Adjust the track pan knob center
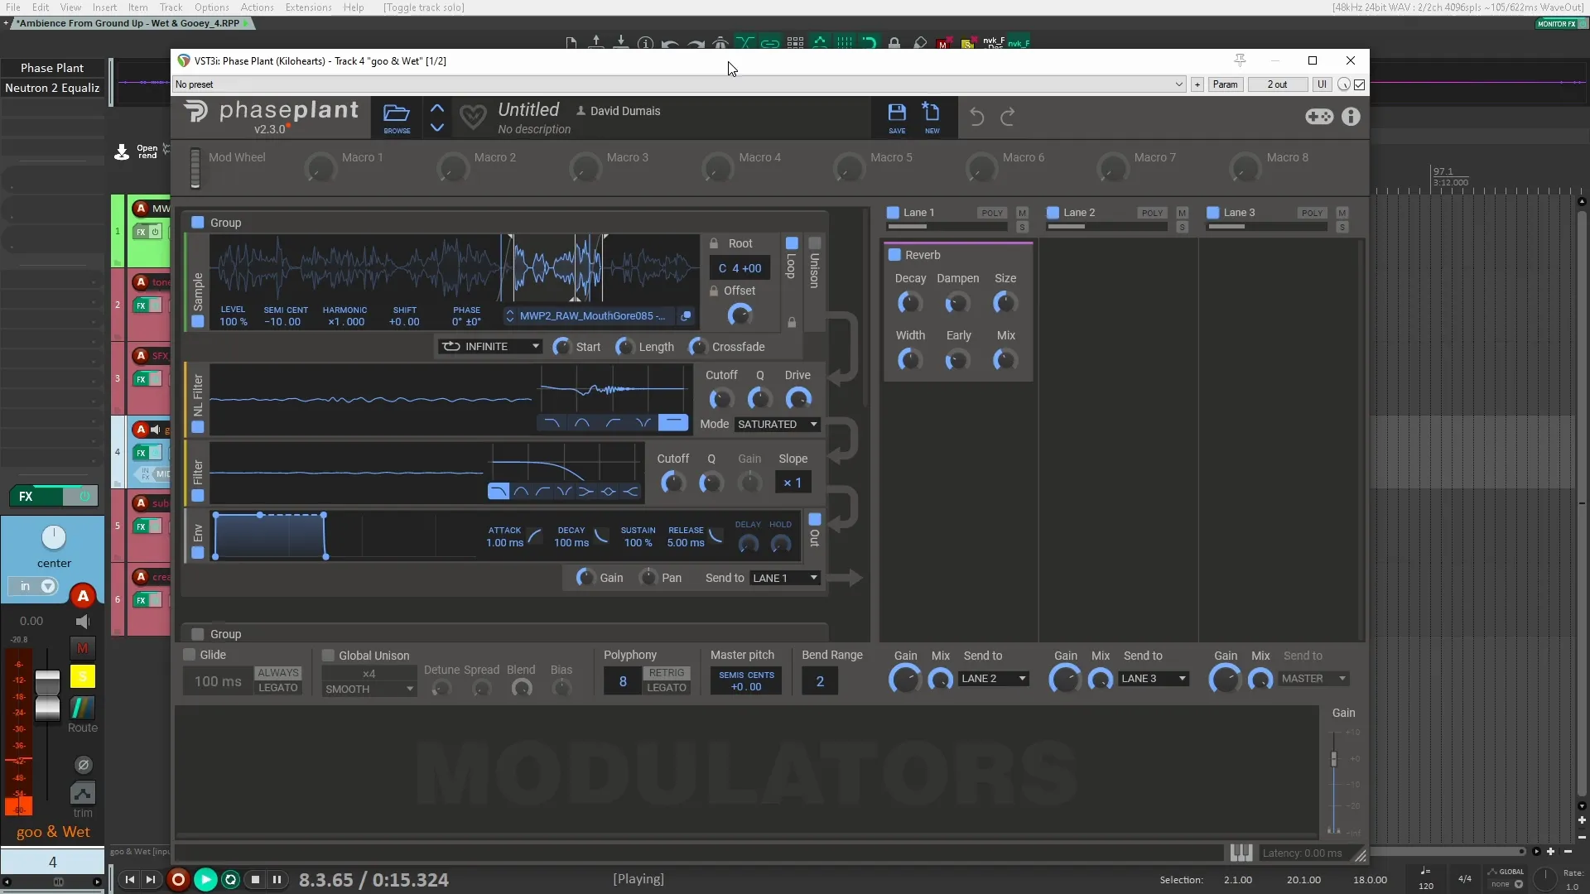The height and width of the screenshot is (894, 1590). pyautogui.click(x=54, y=538)
